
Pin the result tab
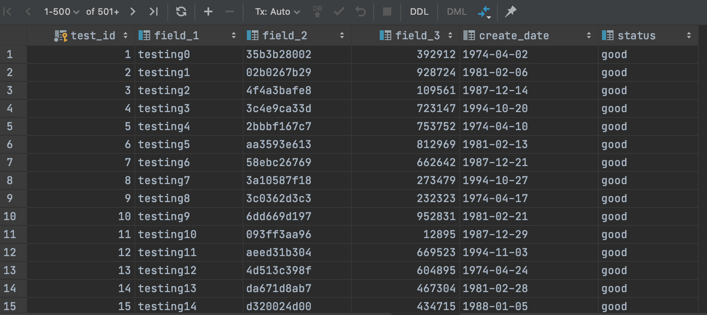[511, 11]
